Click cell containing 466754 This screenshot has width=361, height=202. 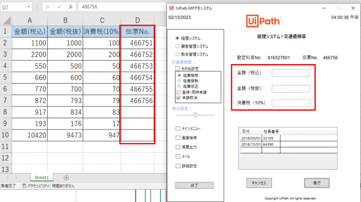(137, 78)
